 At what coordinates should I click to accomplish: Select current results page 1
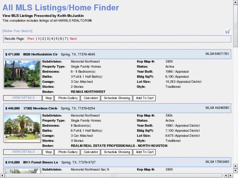(39, 39)
